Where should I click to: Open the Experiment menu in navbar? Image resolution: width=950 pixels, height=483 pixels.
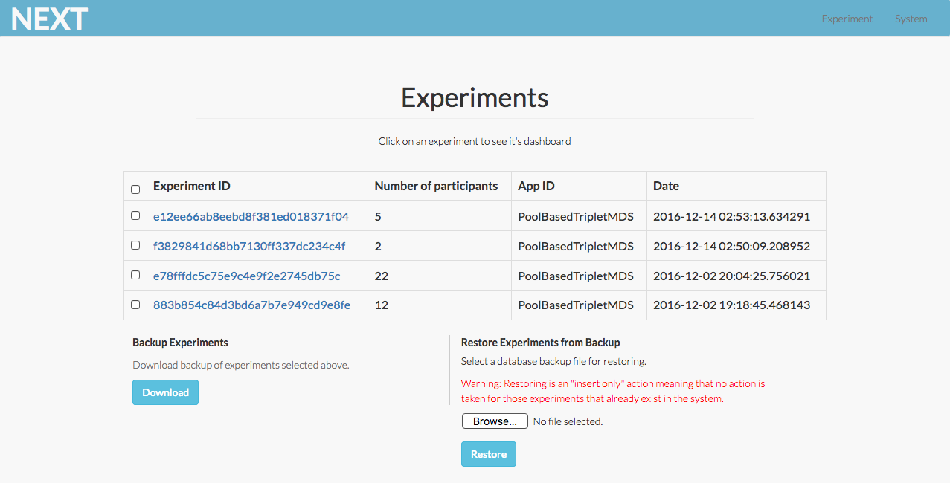847,19
